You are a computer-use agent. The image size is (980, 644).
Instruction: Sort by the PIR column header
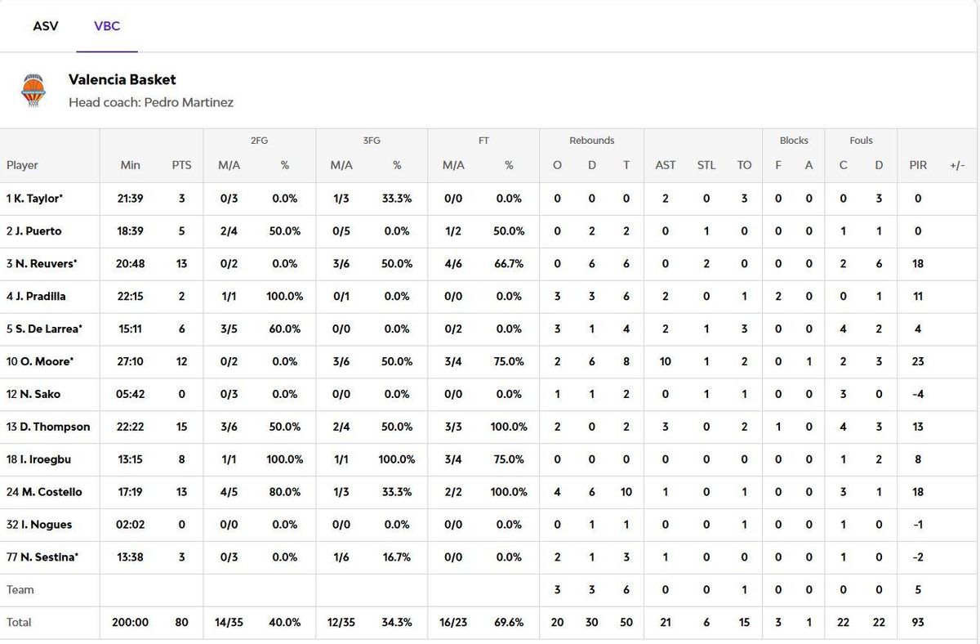click(x=918, y=165)
